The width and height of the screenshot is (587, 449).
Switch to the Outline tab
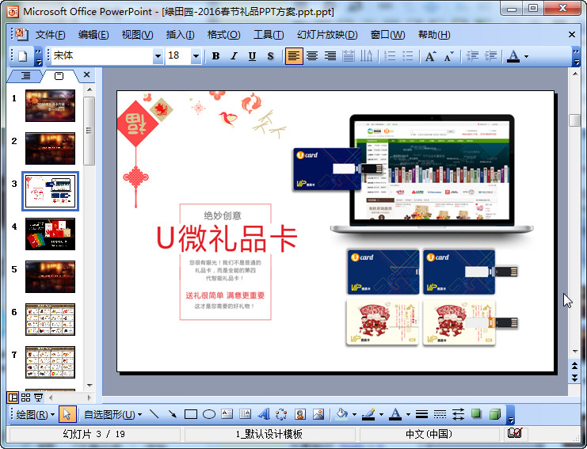tap(25, 76)
